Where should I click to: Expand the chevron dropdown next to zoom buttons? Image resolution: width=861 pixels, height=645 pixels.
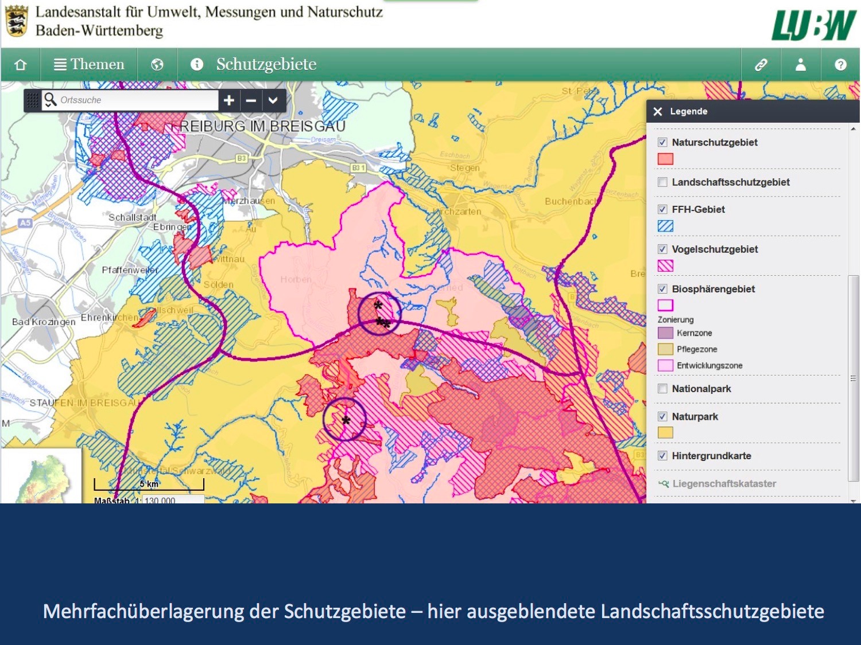point(273,100)
